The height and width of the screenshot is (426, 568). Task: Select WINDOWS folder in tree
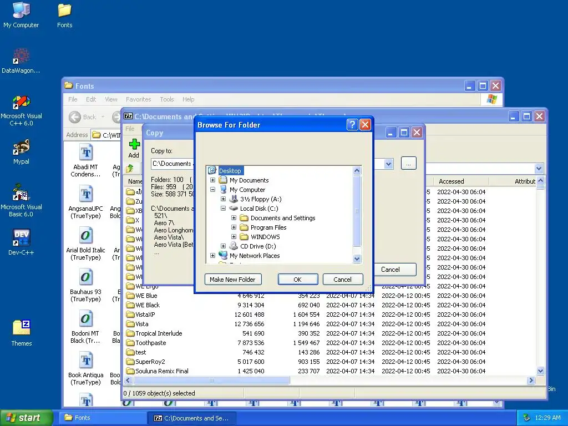click(x=265, y=236)
